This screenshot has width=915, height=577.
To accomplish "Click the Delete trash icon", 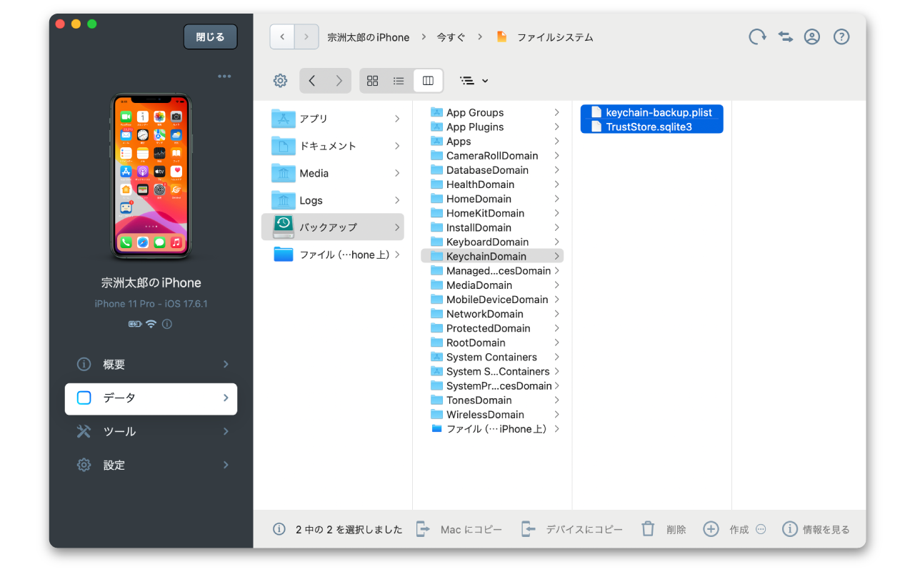I will (648, 529).
